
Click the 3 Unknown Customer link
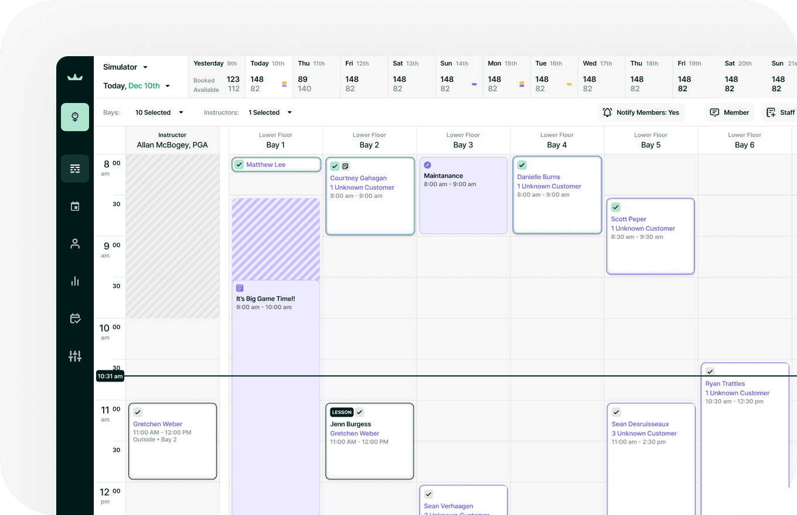click(x=644, y=434)
